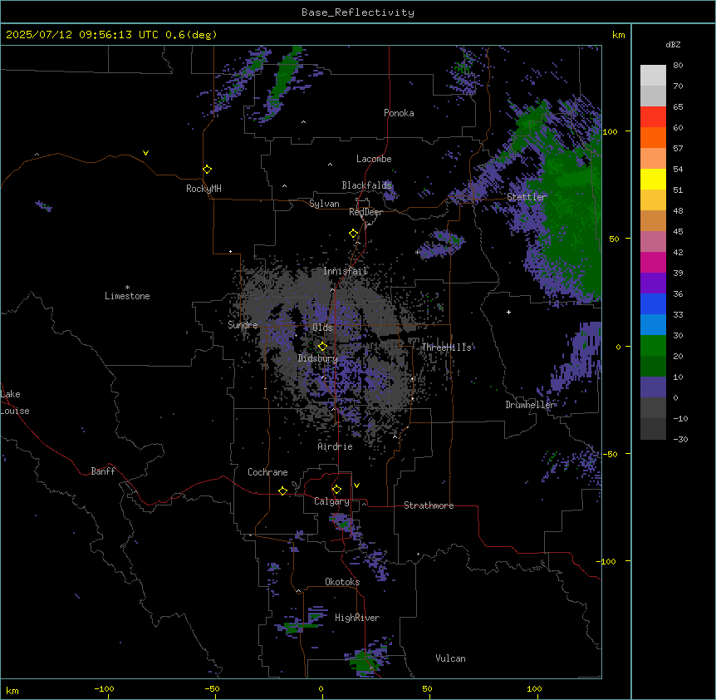Pick the bright yellow swatch in dBZ legend
The width and height of the screenshot is (716, 700).
[x=653, y=179]
